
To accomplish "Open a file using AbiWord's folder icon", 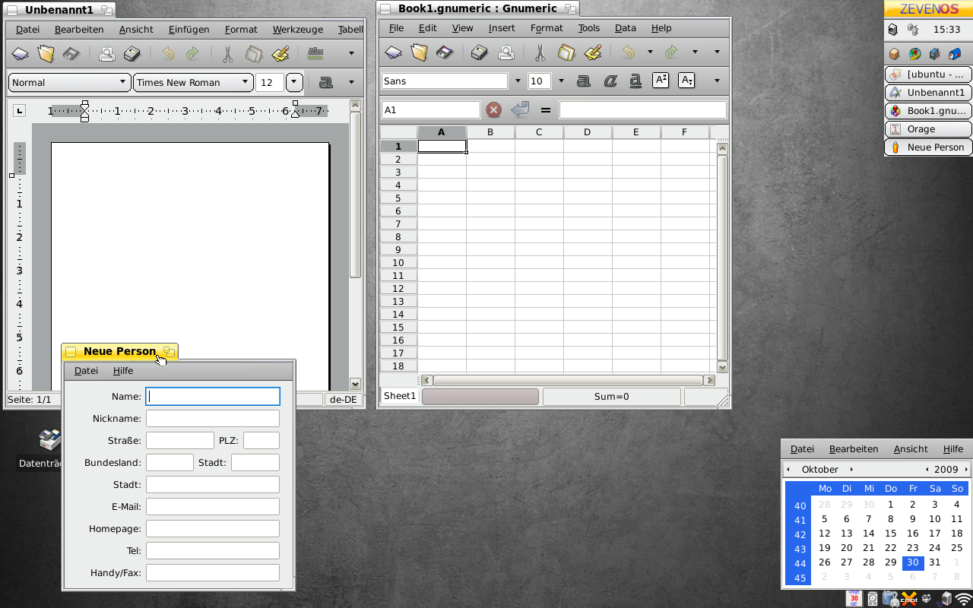I will pyautogui.click(x=46, y=54).
